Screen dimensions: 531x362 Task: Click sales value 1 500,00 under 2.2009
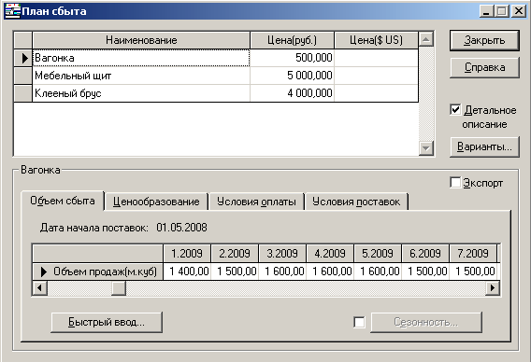(235, 271)
